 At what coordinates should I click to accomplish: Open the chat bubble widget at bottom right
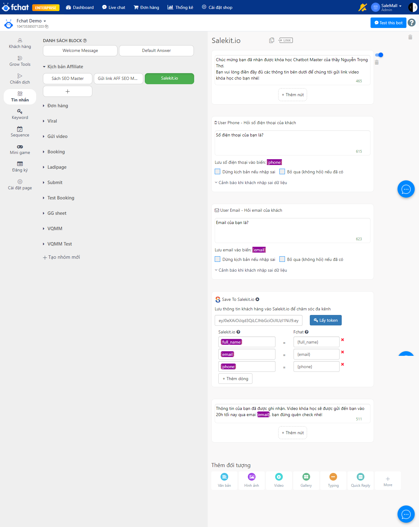406,514
